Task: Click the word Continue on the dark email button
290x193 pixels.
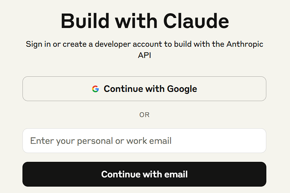Action: [x=121, y=174]
